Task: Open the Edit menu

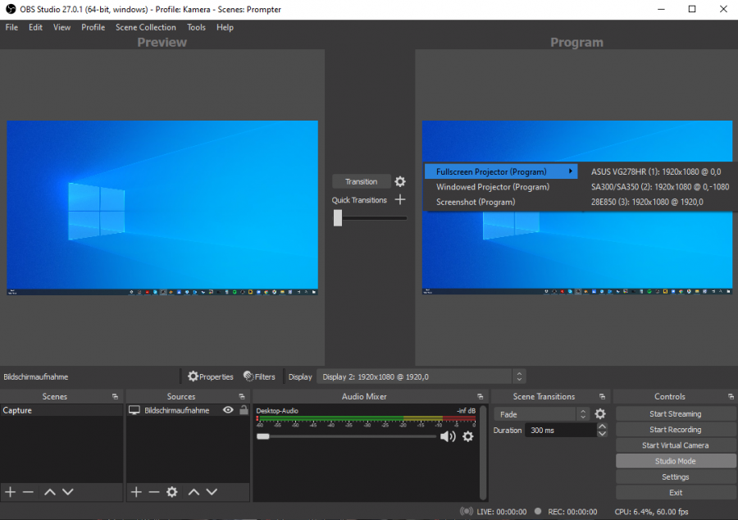Action: (x=35, y=27)
